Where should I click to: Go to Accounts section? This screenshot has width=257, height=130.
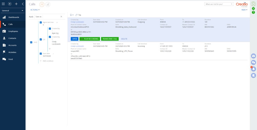(13, 45)
